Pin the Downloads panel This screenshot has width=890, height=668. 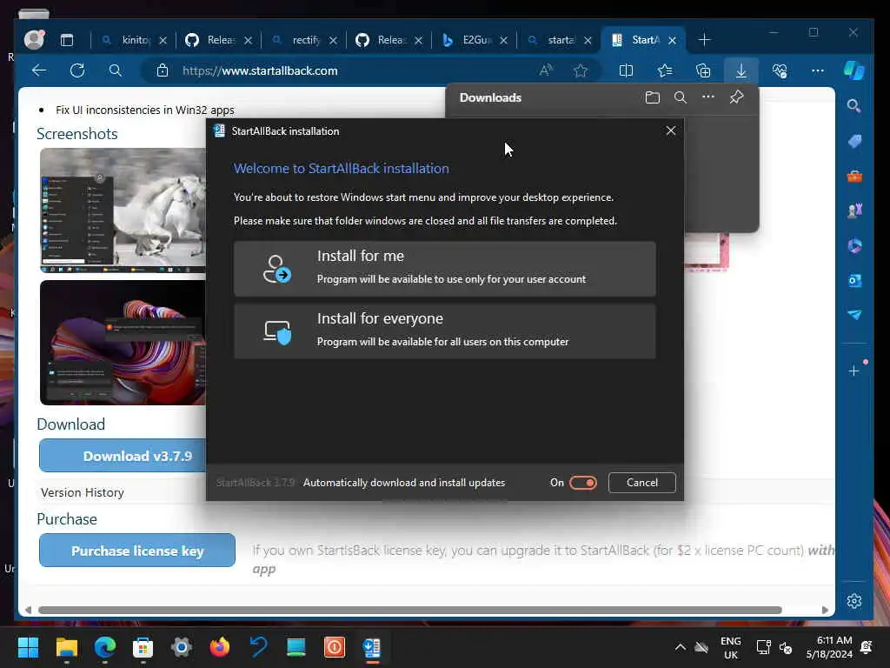click(x=736, y=97)
